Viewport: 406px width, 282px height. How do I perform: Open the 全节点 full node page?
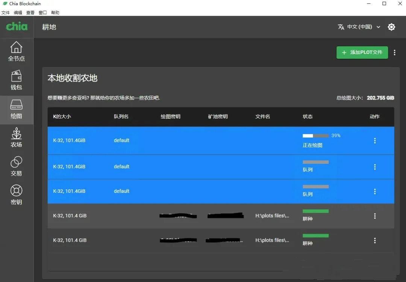click(x=16, y=52)
